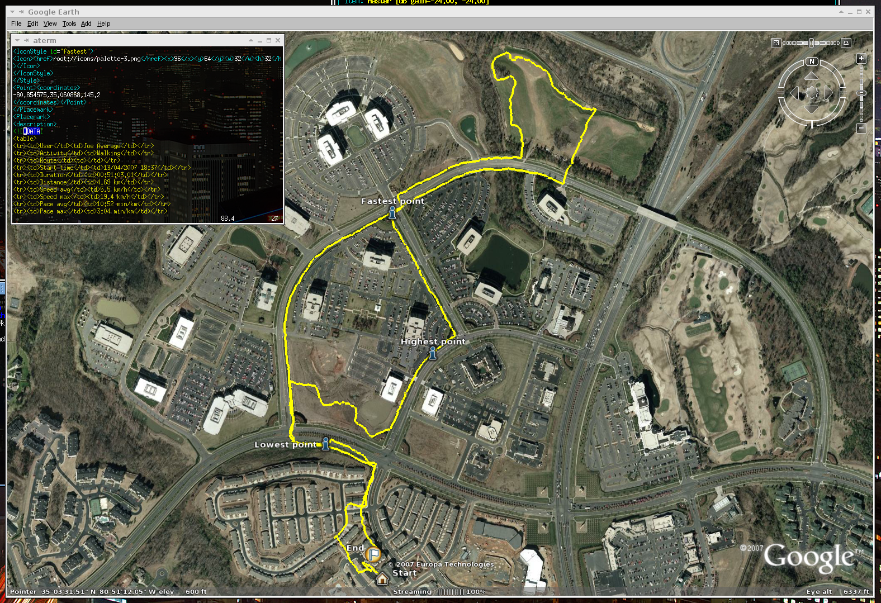The height and width of the screenshot is (603, 881).
Task: Click the Fastest point label
Action: pos(393,201)
